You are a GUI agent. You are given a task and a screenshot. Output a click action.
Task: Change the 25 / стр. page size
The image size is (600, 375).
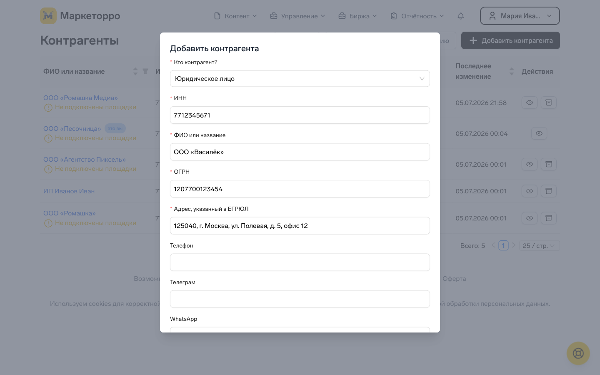[x=539, y=246]
